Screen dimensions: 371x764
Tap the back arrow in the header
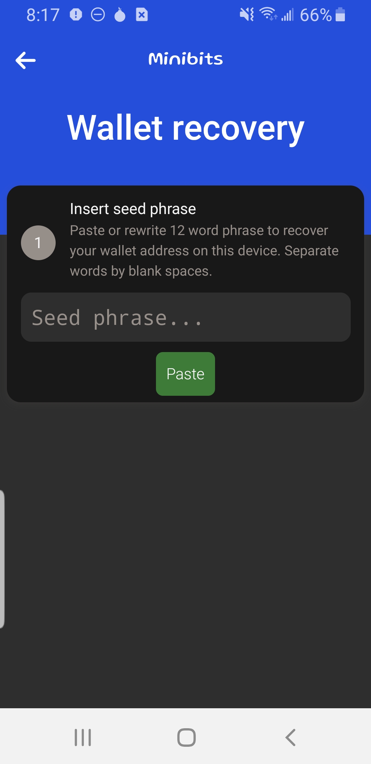(x=26, y=60)
